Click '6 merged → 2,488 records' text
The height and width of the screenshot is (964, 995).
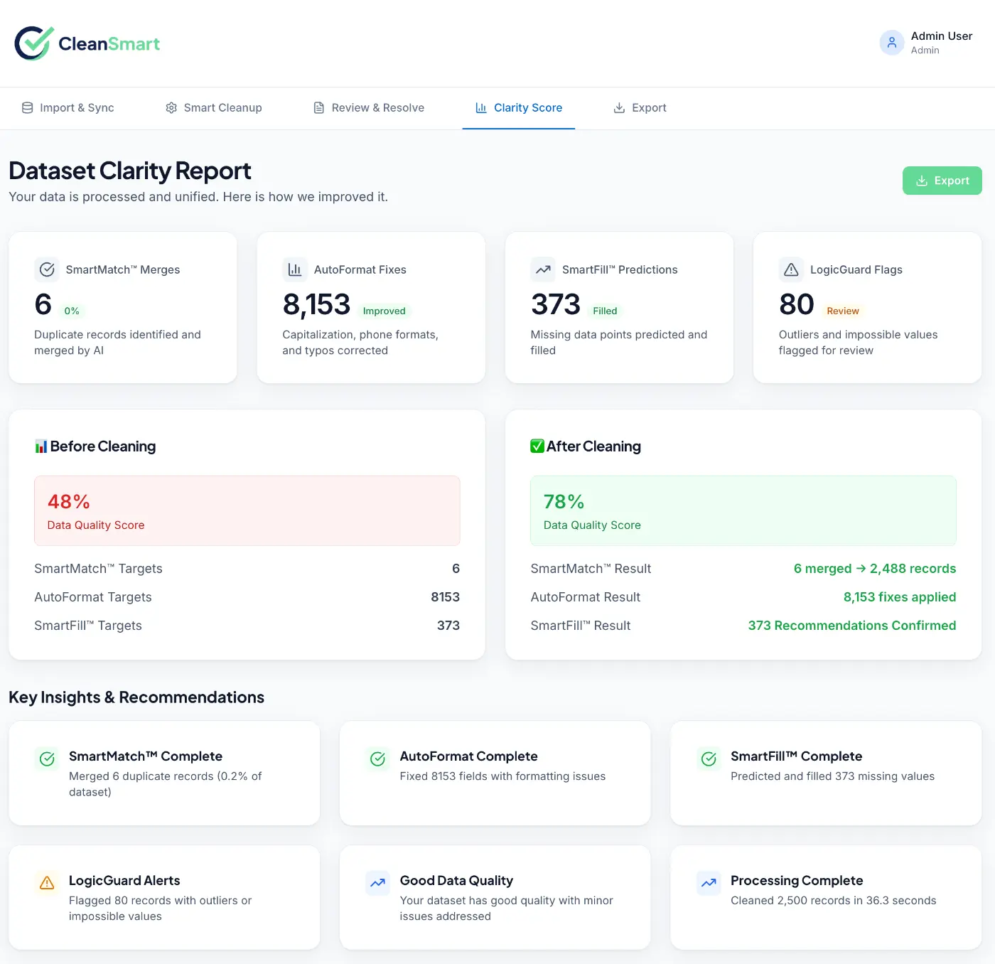[x=875, y=569]
